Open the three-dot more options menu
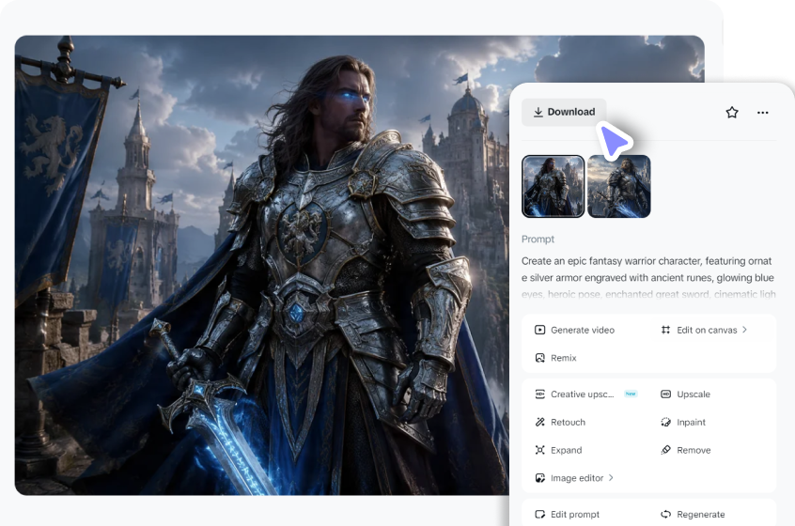The image size is (795, 526). click(x=762, y=113)
